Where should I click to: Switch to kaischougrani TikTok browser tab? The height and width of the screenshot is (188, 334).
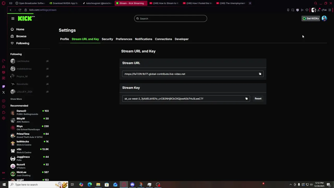pyautogui.click(x=97, y=3)
